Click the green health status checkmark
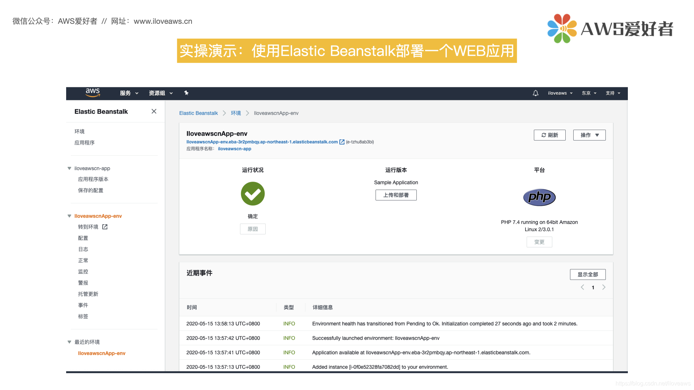The height and width of the screenshot is (390, 694). (253, 194)
